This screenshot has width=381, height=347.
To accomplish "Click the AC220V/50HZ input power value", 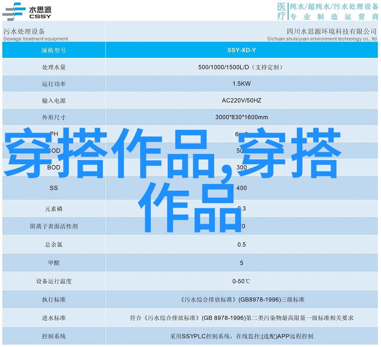I will (242, 101).
